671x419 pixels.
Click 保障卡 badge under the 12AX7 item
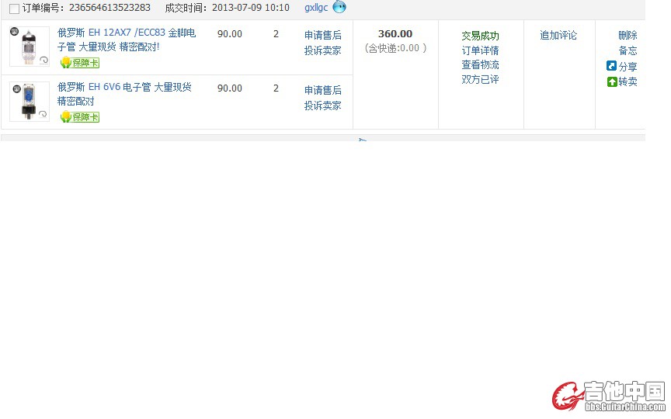tap(79, 63)
